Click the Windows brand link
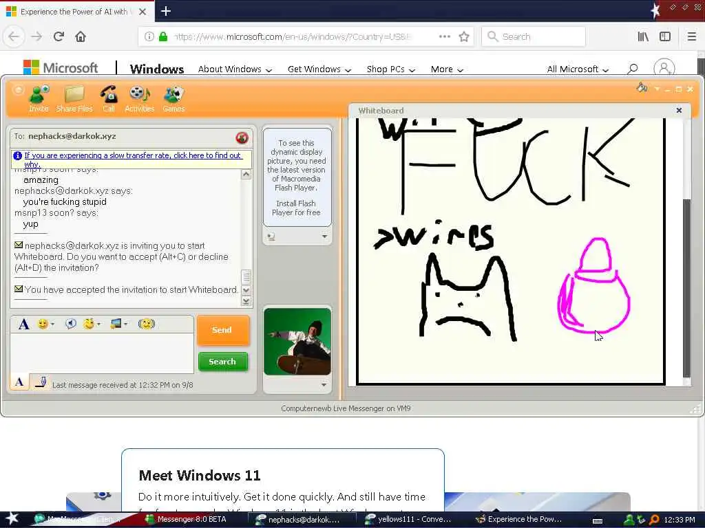Viewport: 705px width, 528px height. (157, 69)
